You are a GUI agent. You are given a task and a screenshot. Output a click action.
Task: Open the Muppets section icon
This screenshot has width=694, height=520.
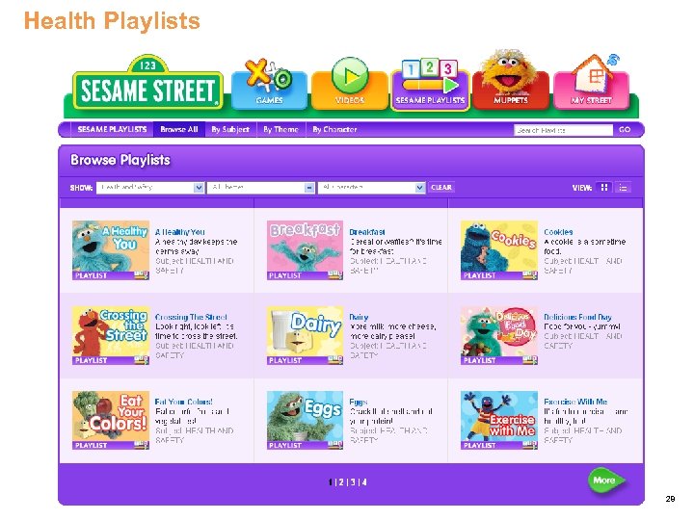(x=510, y=80)
